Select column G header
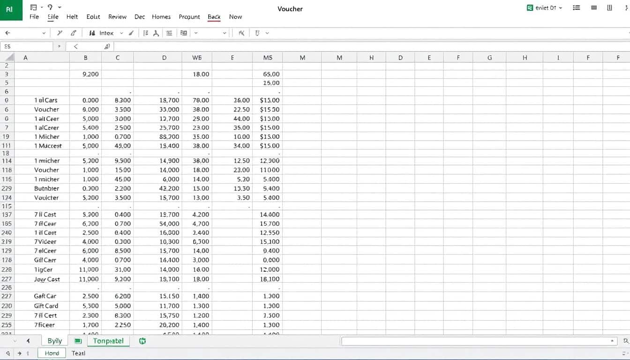630x360 pixels. 489,58
